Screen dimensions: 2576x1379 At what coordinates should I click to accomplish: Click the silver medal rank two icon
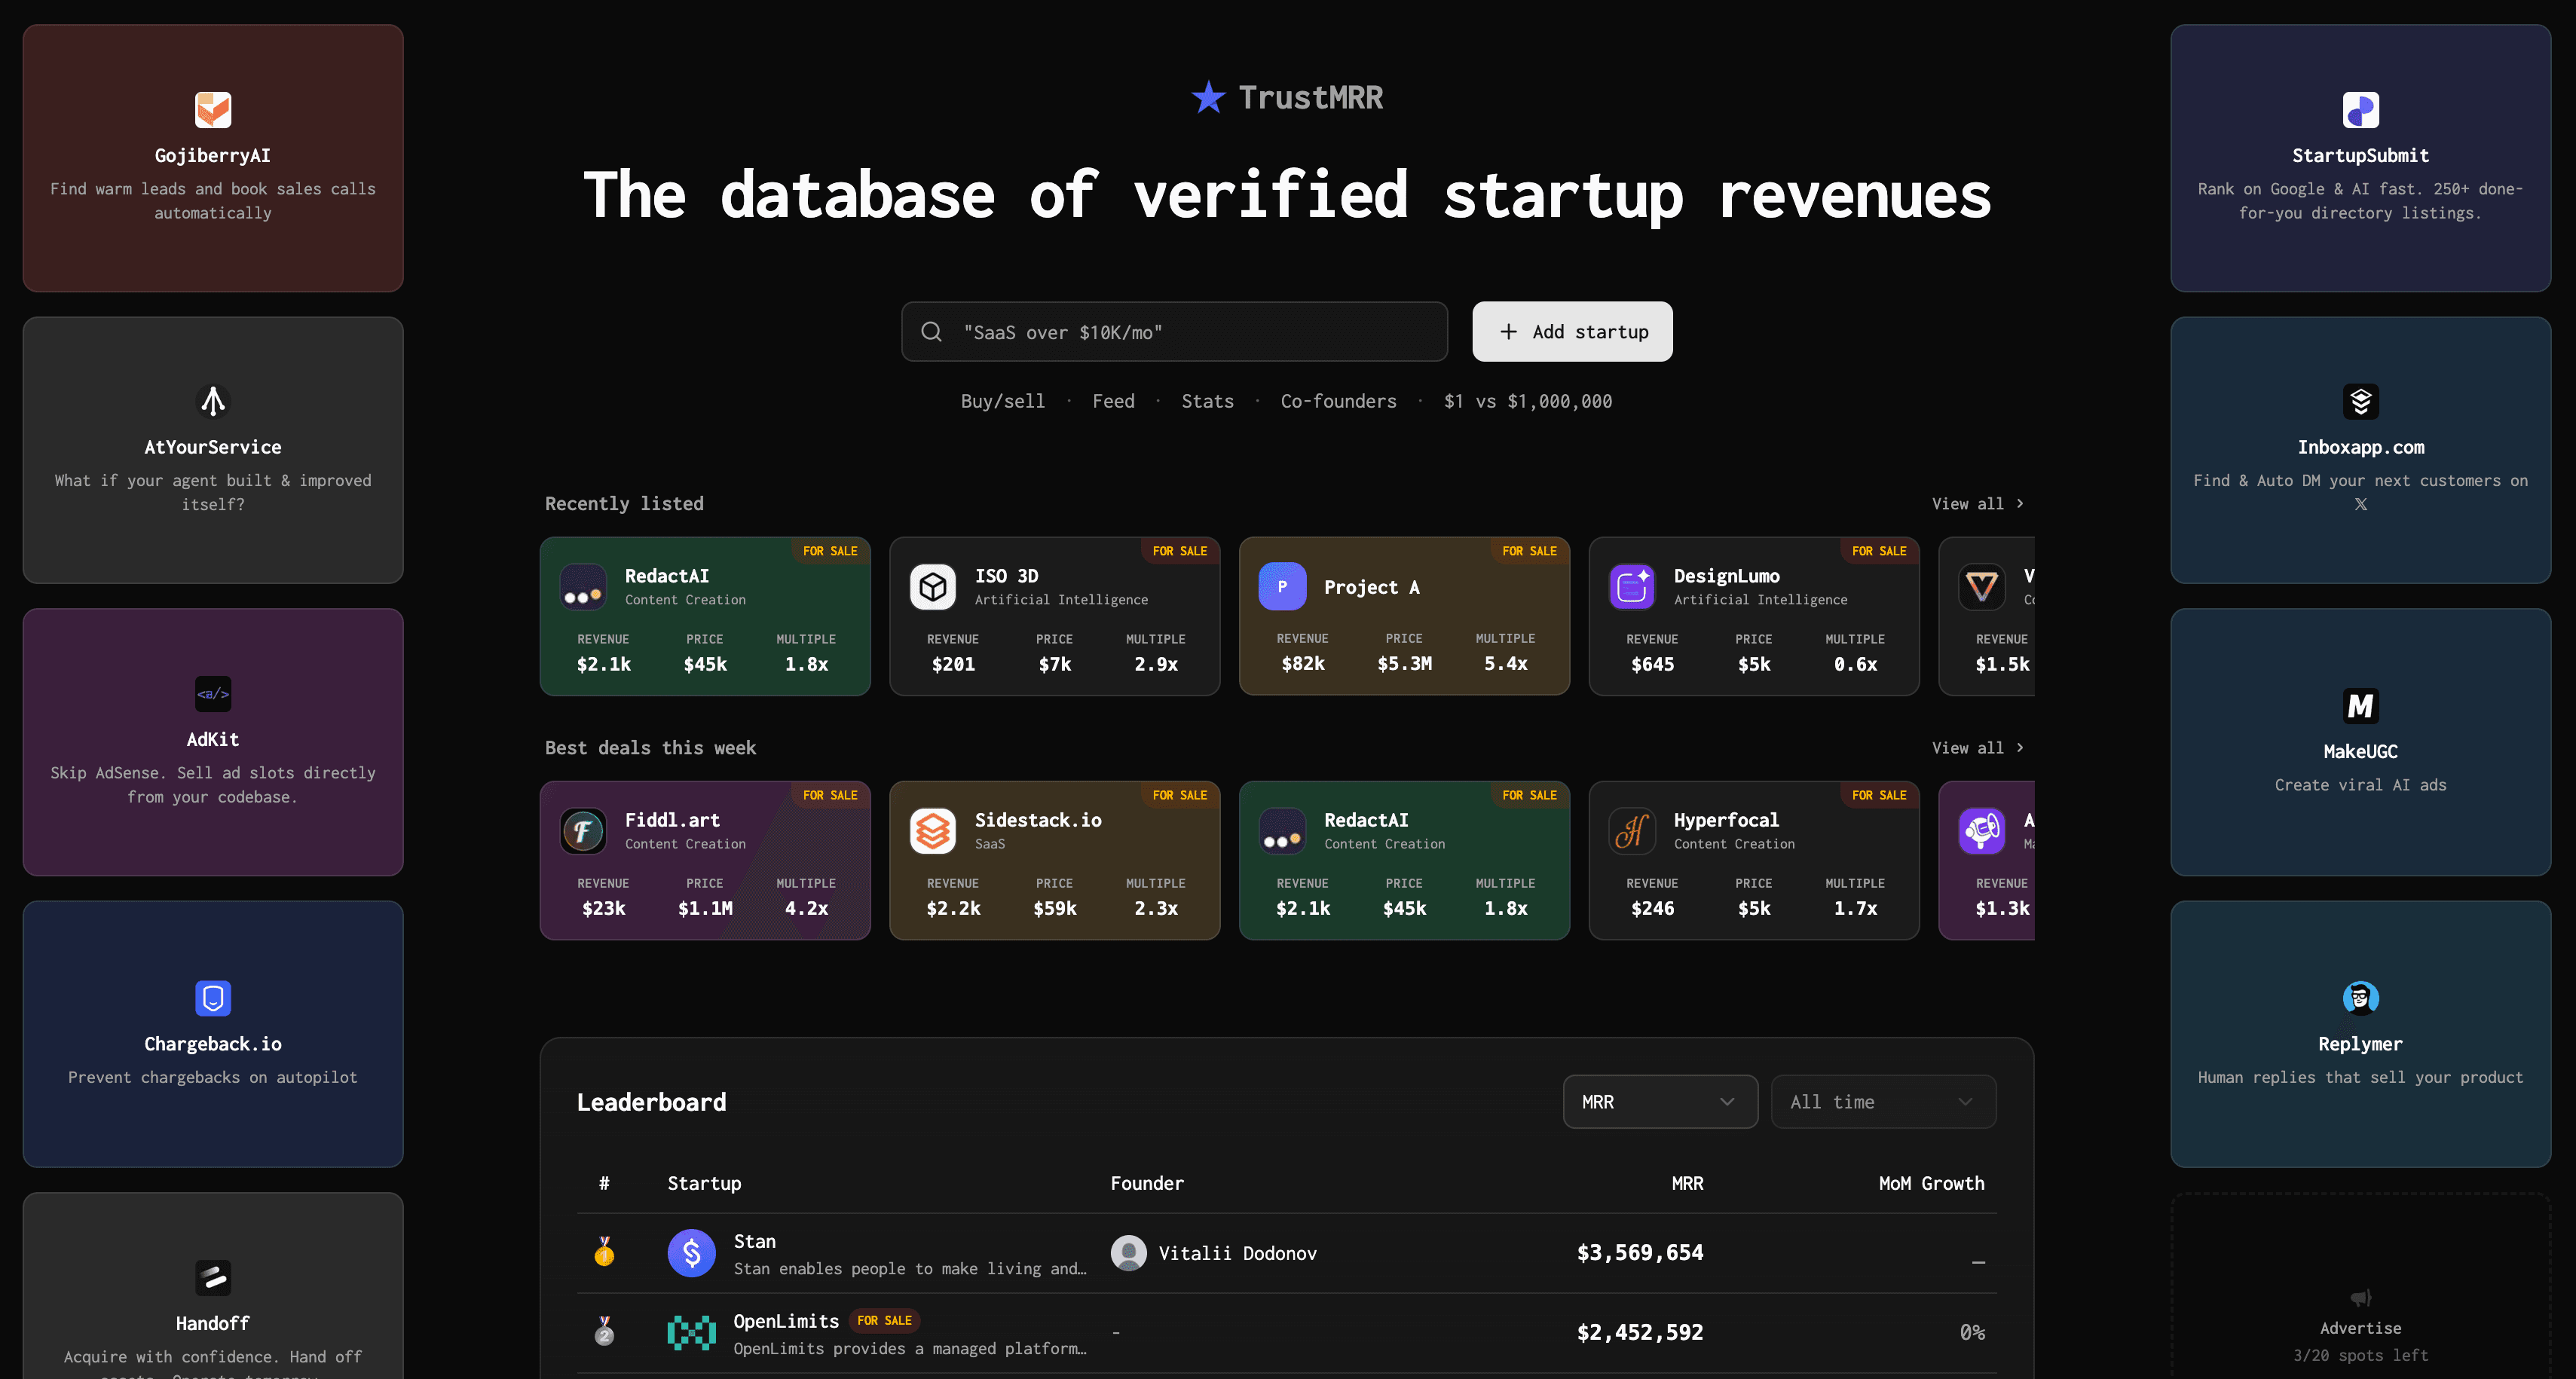(x=604, y=1331)
